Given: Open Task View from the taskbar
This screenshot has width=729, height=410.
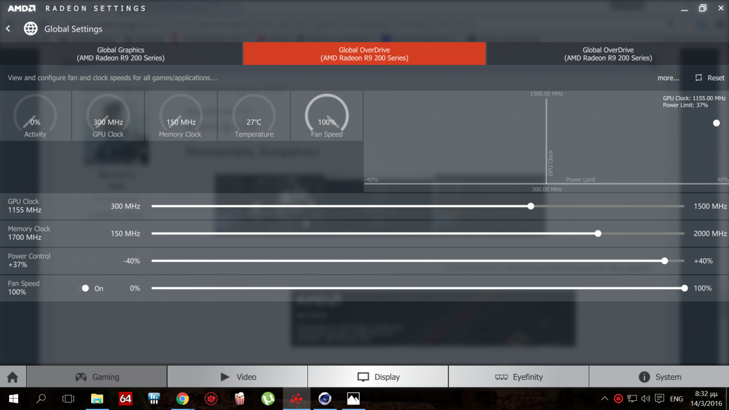Looking at the screenshot, I should [x=68, y=399].
